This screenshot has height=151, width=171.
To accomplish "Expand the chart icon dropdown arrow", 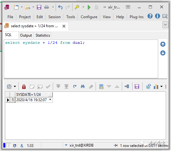I will 161,86.
